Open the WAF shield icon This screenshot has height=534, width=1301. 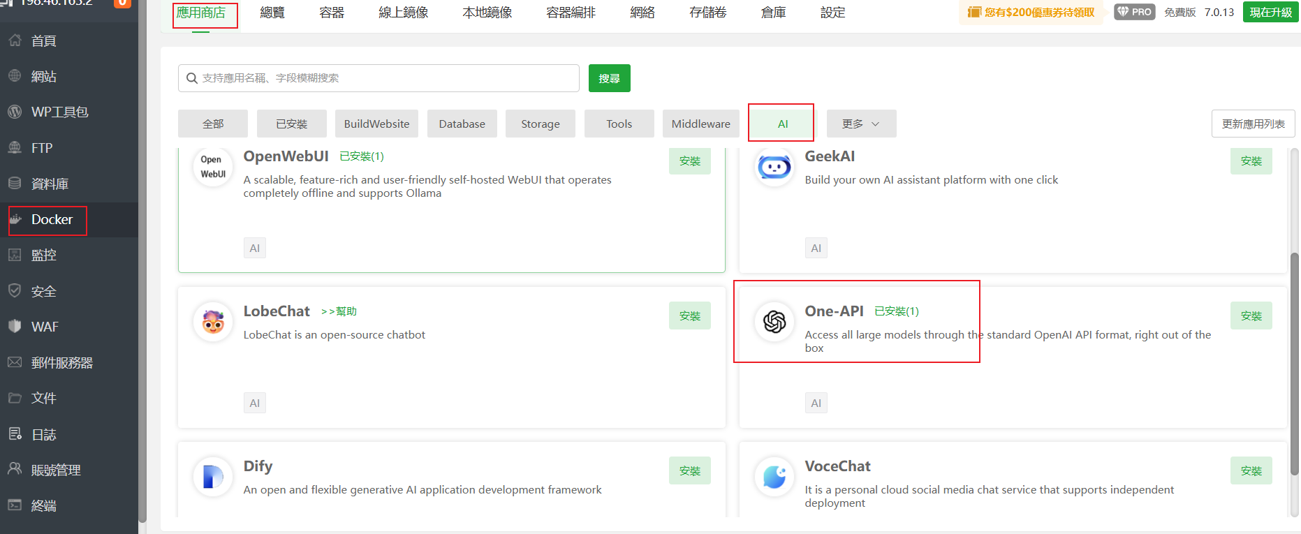[x=15, y=327]
